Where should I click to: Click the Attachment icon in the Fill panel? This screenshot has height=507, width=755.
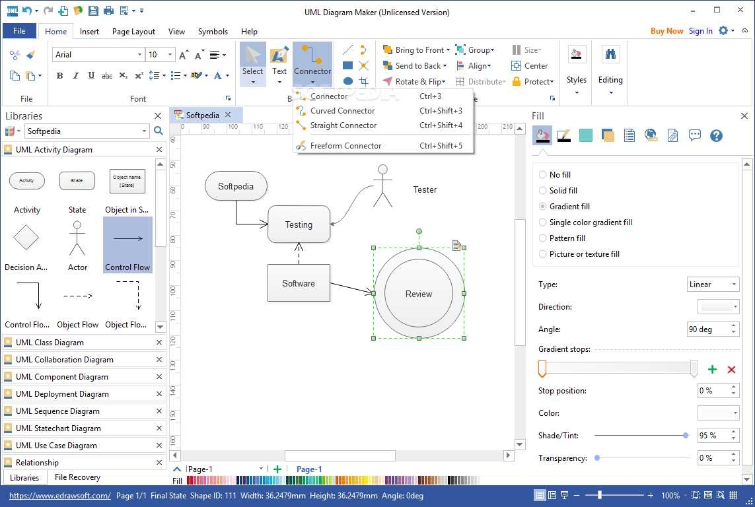tap(672, 135)
